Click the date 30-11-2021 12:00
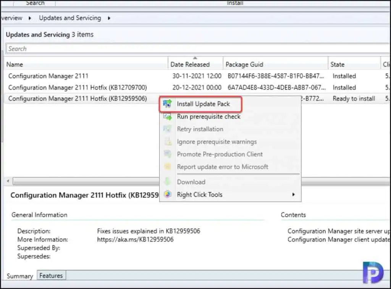391x289 pixels. tap(197, 76)
